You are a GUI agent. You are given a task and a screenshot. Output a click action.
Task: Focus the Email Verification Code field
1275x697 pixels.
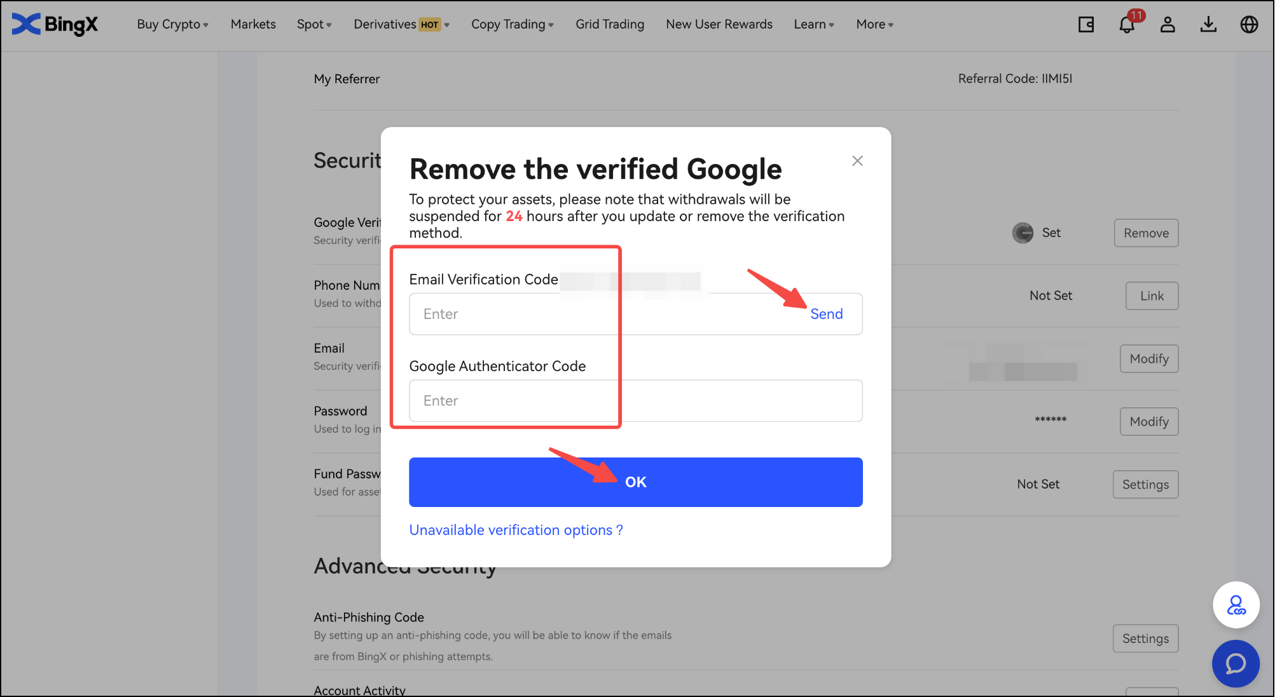click(598, 314)
